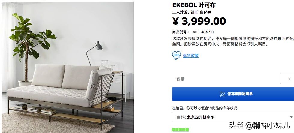Click the 三人沙发, 凯托 自然色 subtitle
The height and width of the screenshot is (133, 294).
pos(192,12)
